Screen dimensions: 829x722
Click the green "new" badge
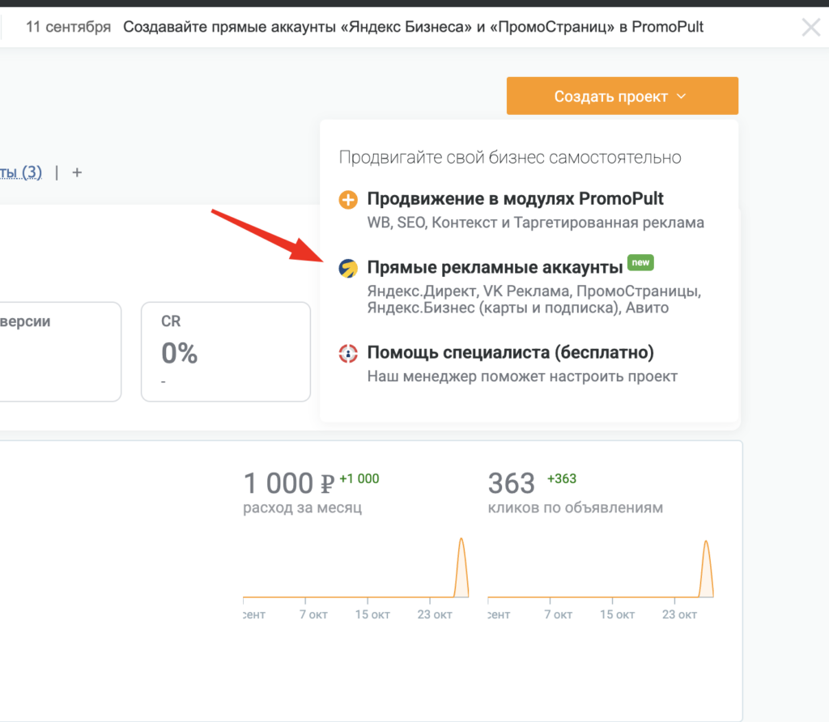click(641, 263)
